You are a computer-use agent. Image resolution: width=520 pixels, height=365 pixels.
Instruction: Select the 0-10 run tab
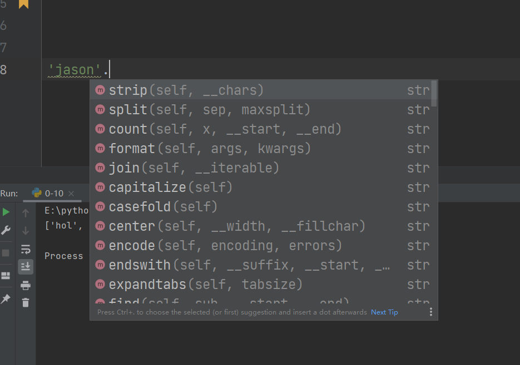click(x=53, y=194)
